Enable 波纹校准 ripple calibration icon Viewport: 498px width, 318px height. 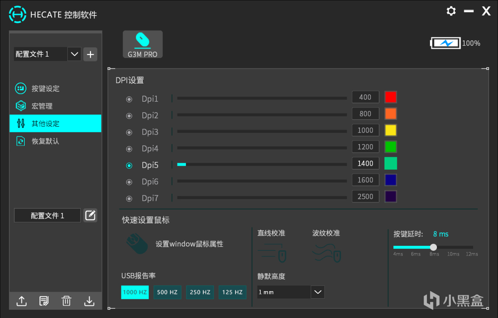(327, 252)
